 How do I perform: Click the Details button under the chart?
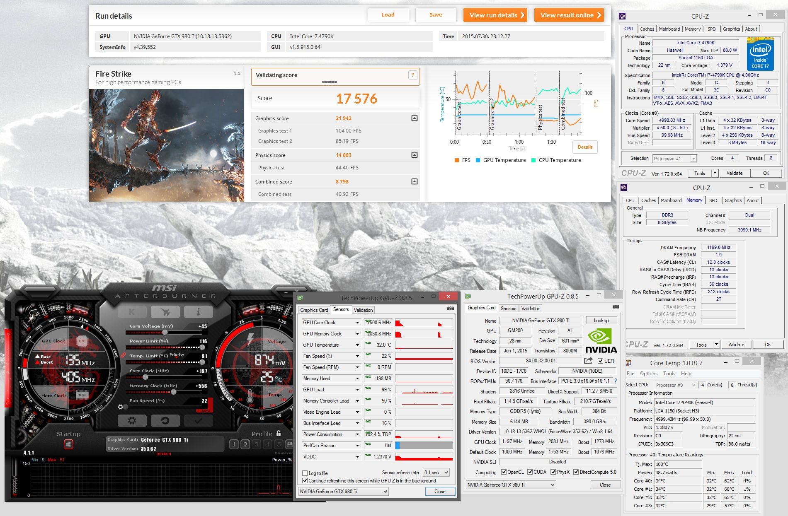[585, 147]
